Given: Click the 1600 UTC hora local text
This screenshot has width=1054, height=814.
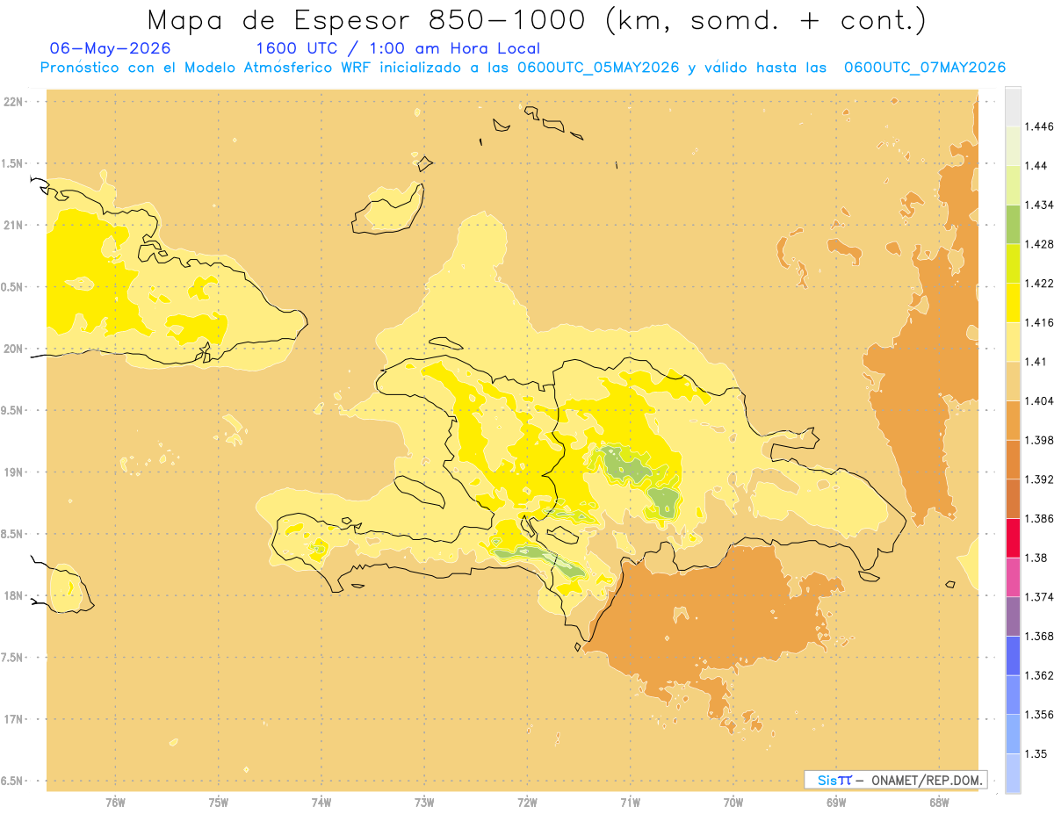Looking at the screenshot, I should pyautogui.click(x=398, y=48).
